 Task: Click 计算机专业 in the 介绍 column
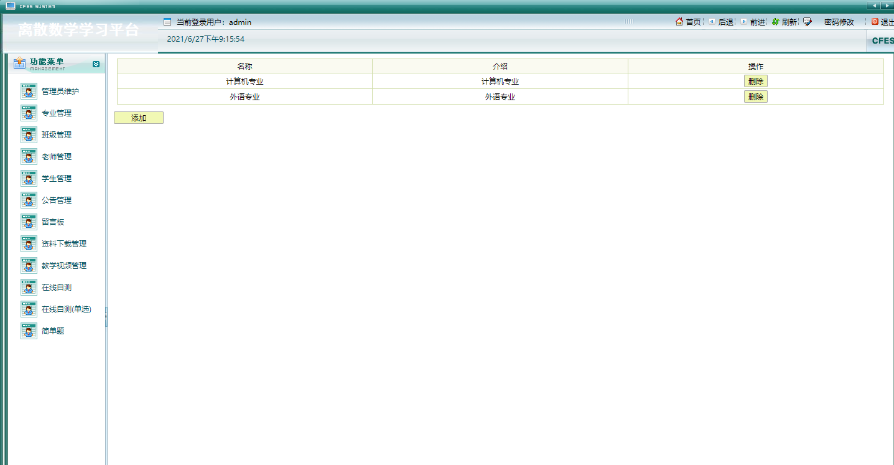(500, 82)
